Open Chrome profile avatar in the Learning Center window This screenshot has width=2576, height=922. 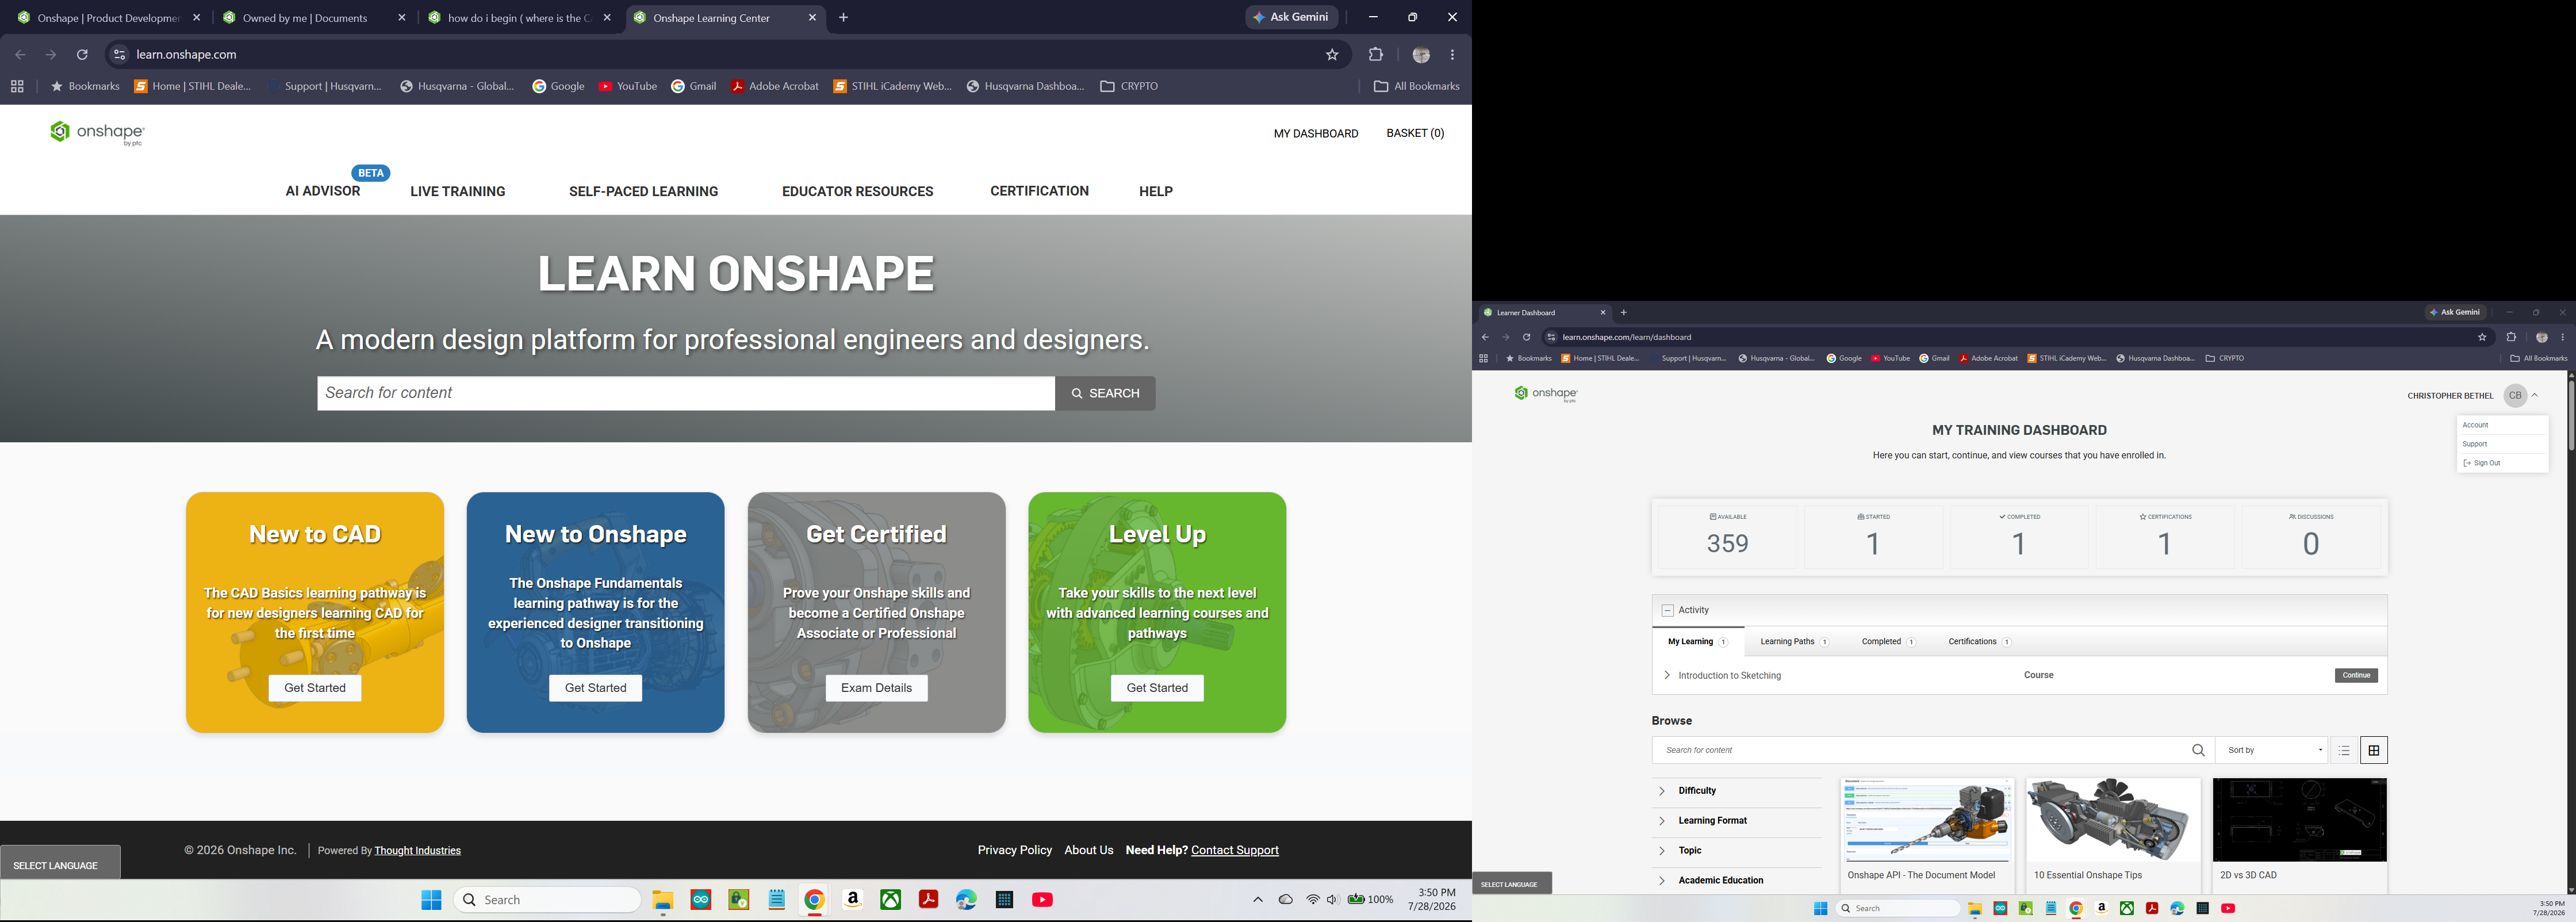(1421, 55)
